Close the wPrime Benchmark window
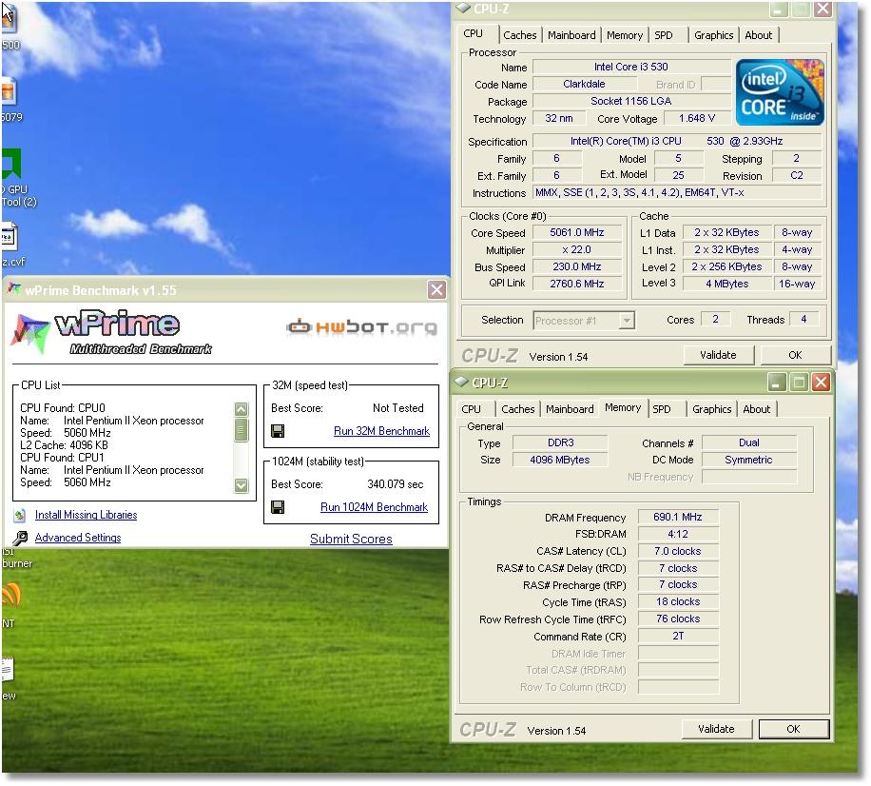This screenshot has width=871, height=786. [x=436, y=289]
